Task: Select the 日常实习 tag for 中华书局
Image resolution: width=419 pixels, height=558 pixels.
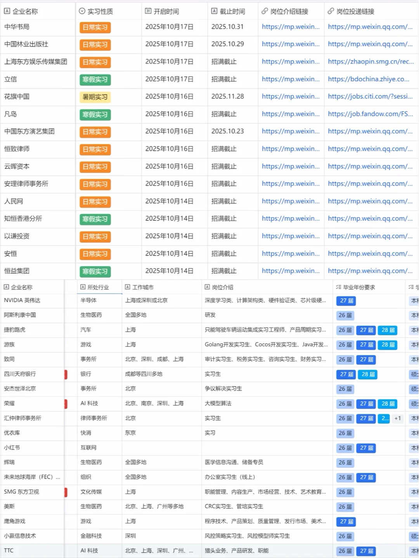Action: (95, 27)
